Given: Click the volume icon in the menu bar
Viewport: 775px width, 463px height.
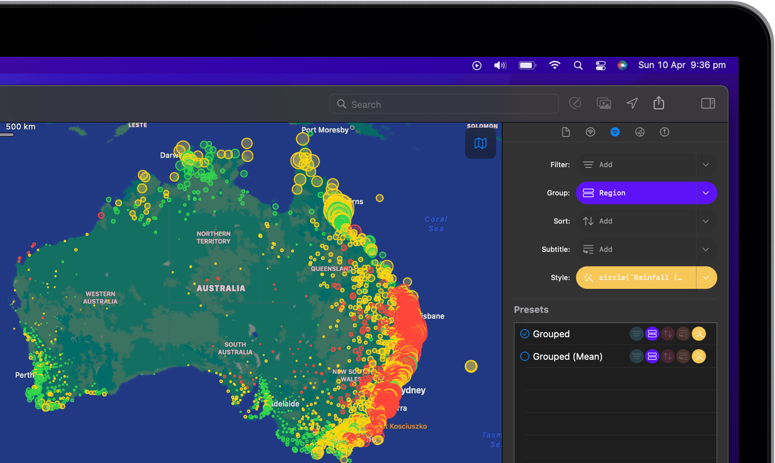Looking at the screenshot, I should pos(500,65).
